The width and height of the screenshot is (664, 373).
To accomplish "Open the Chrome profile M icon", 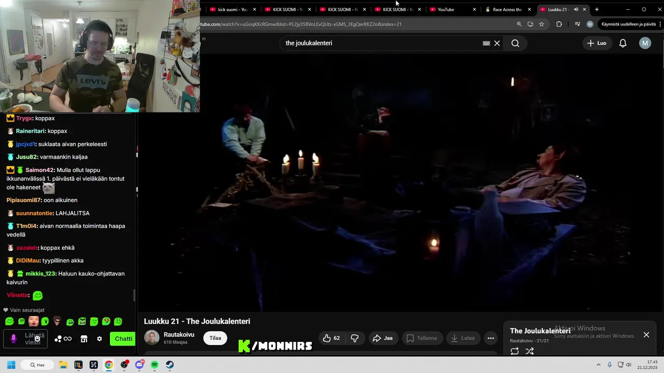I will pos(590,24).
